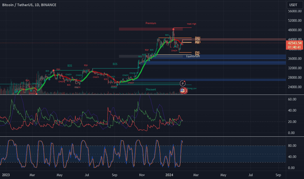This screenshot has height=179, width=304.
Task: Click the 28000.00 price scale value
Action: point(295,77)
